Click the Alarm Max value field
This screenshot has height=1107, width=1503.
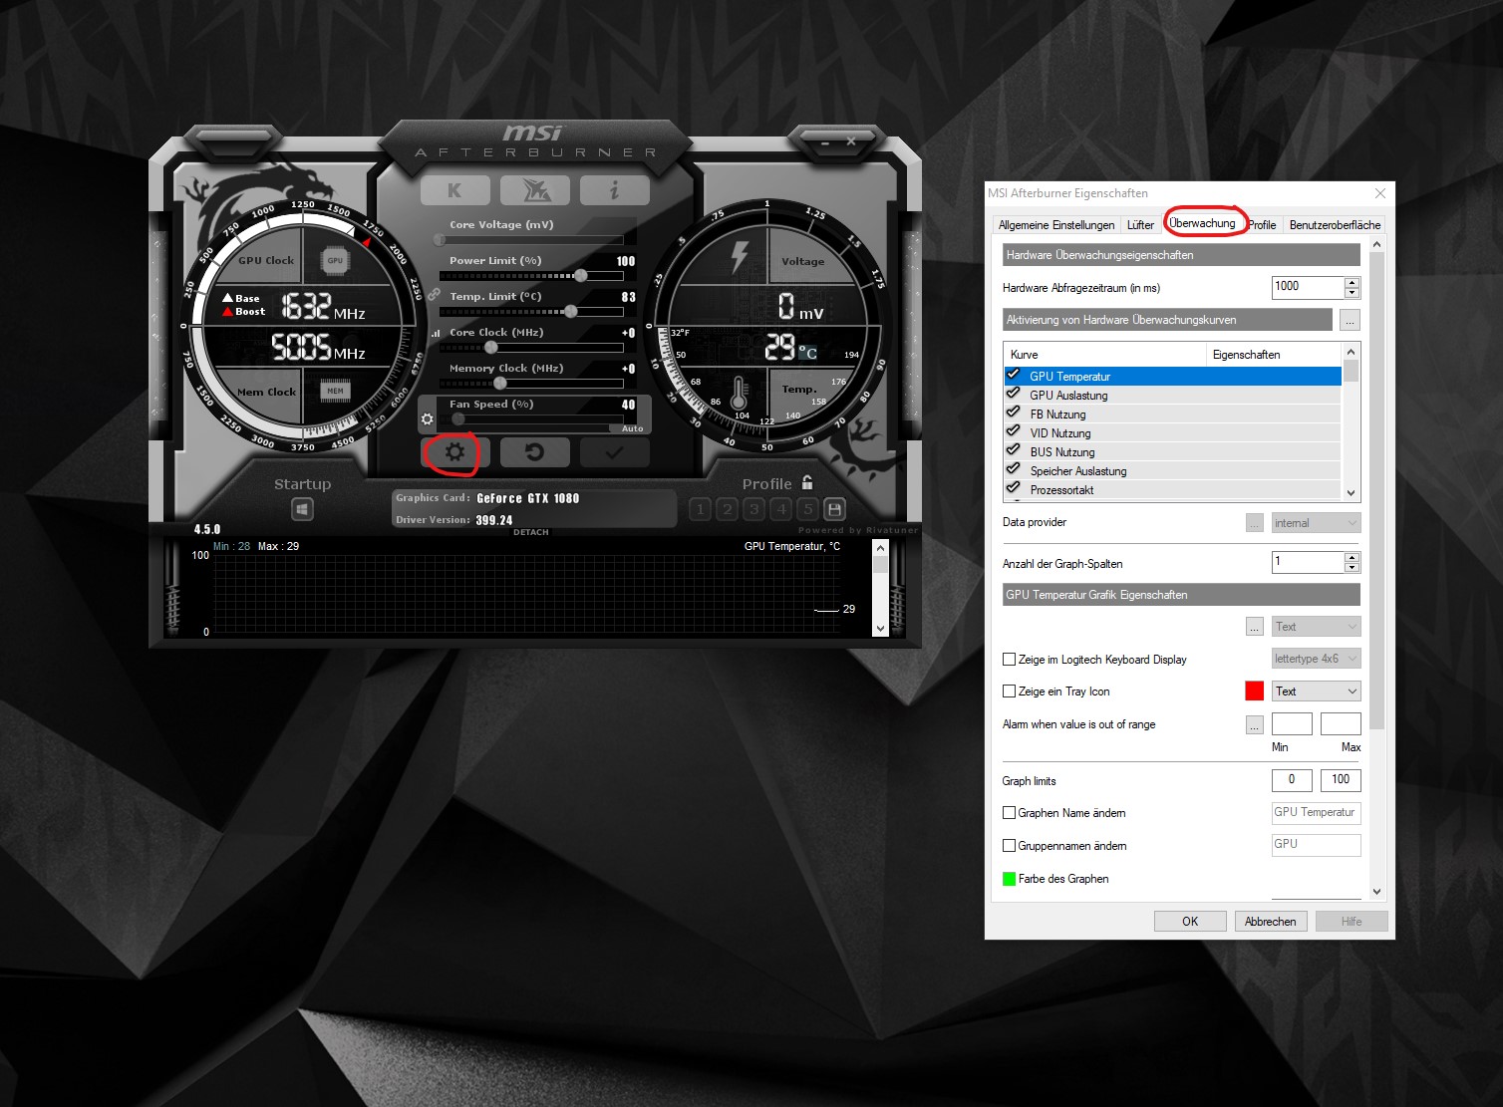point(1341,724)
